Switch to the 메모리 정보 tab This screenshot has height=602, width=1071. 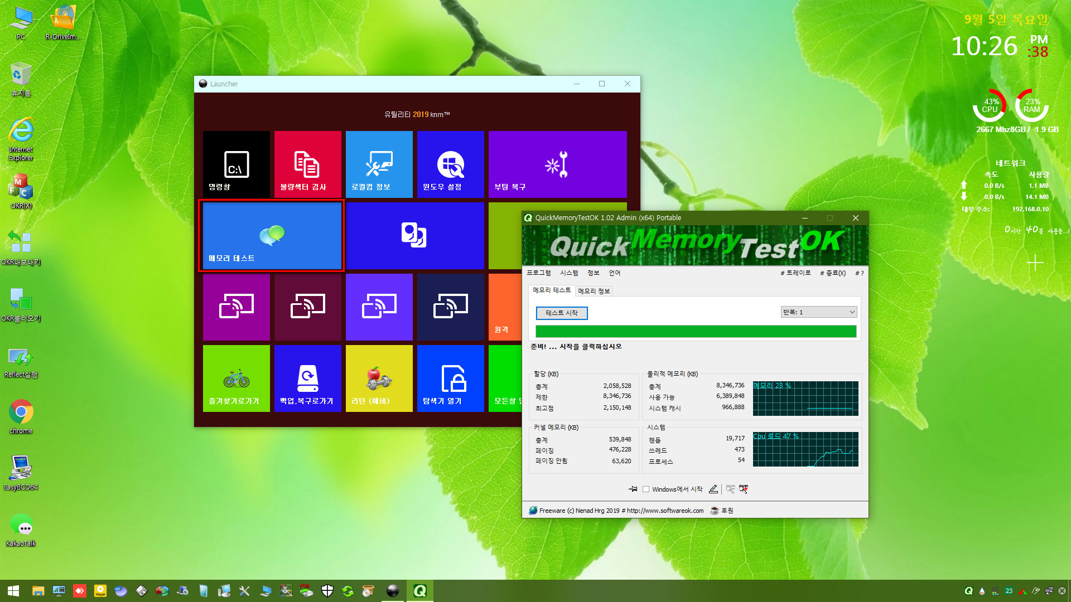tap(594, 291)
